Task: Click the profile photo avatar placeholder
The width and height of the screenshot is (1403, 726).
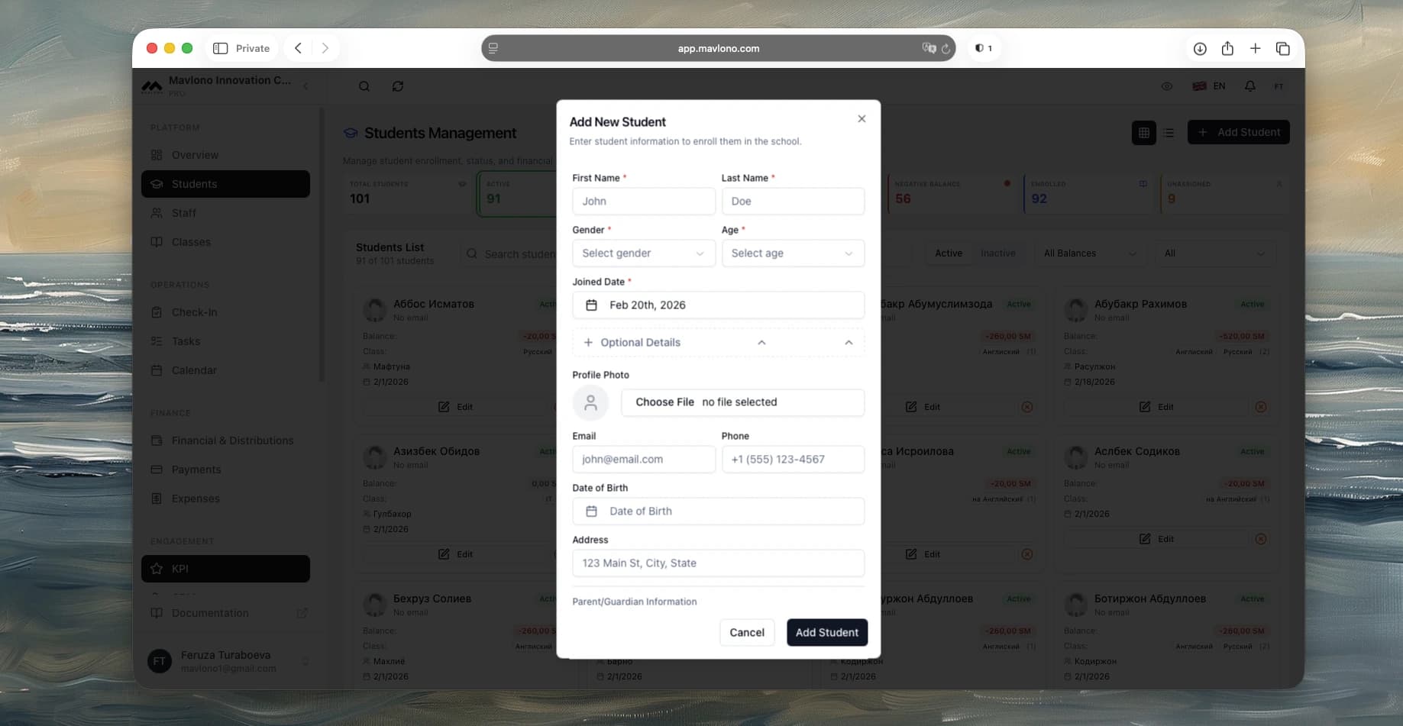Action: pyautogui.click(x=590, y=402)
